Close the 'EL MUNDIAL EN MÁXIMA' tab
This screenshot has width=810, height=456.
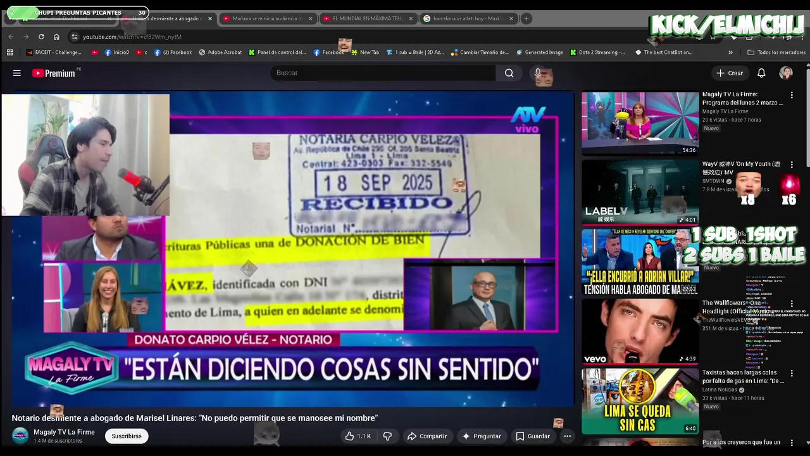coord(411,18)
